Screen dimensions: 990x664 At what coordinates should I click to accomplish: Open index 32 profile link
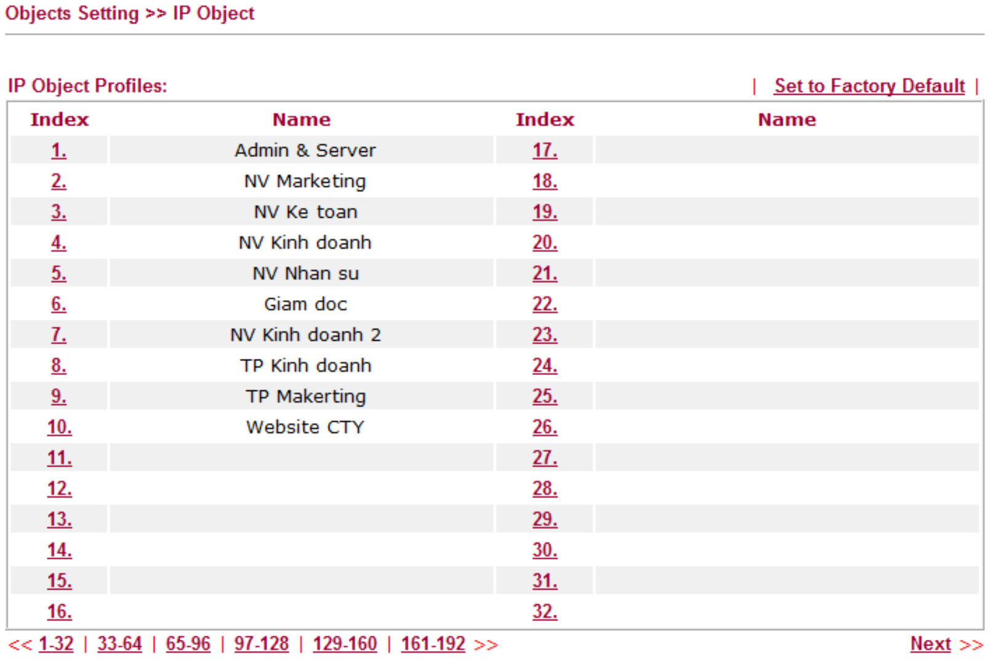pyautogui.click(x=545, y=611)
